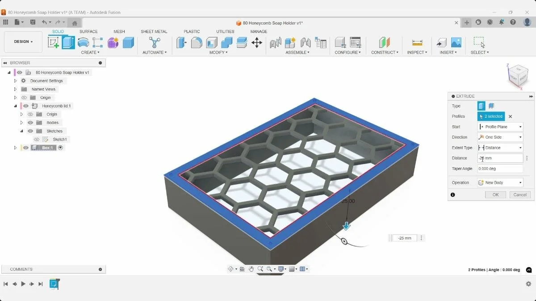Undo the last action
The width and height of the screenshot is (536, 301).
click(44, 22)
